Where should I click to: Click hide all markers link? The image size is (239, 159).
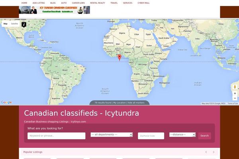(x=136, y=103)
